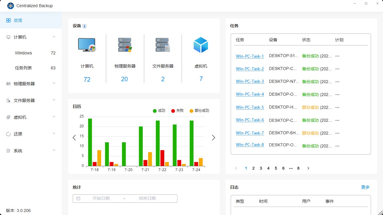Click the file server icon in devices panel
Screen dimensions: 383x215
coord(162,45)
